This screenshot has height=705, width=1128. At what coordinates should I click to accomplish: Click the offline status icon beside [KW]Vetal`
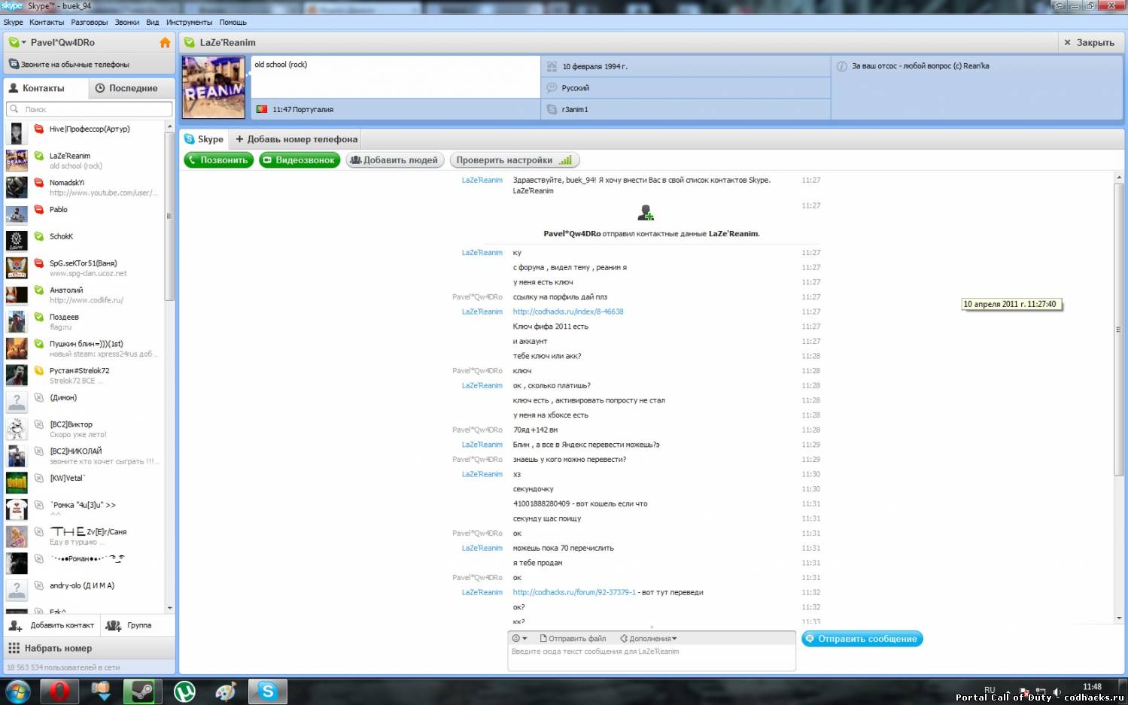[x=39, y=479]
